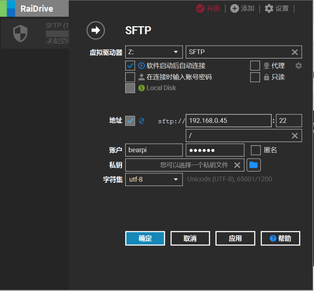
Task: Enable the 只读 read-only checkbox
Action: pyautogui.click(x=255, y=77)
